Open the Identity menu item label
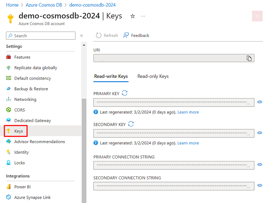This screenshot has width=266, height=203. (x=21, y=152)
